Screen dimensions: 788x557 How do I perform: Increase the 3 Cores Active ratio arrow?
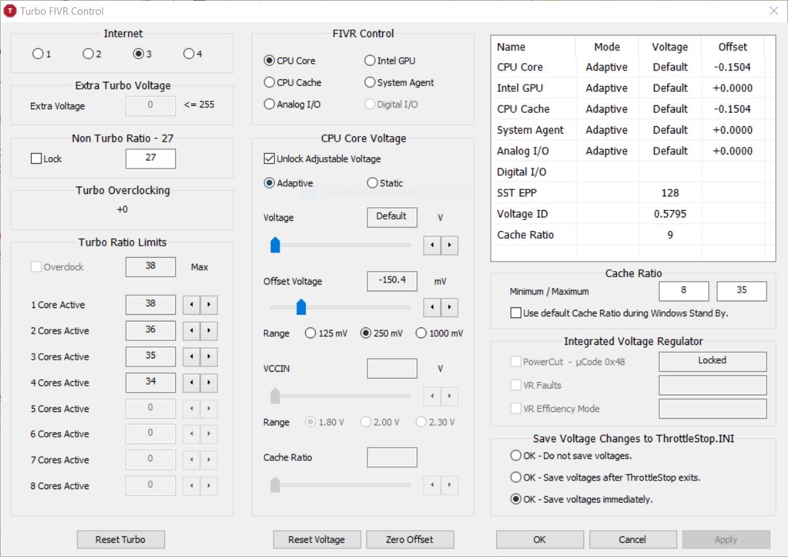(x=209, y=356)
